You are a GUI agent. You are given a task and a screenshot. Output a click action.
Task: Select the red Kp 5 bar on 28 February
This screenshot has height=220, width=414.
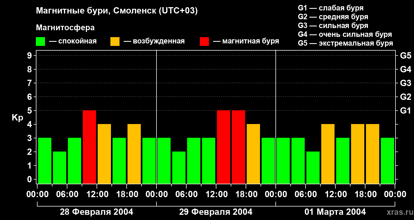89,147
